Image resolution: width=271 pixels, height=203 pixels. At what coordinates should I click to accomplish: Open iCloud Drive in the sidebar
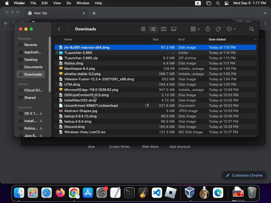(x=30, y=90)
